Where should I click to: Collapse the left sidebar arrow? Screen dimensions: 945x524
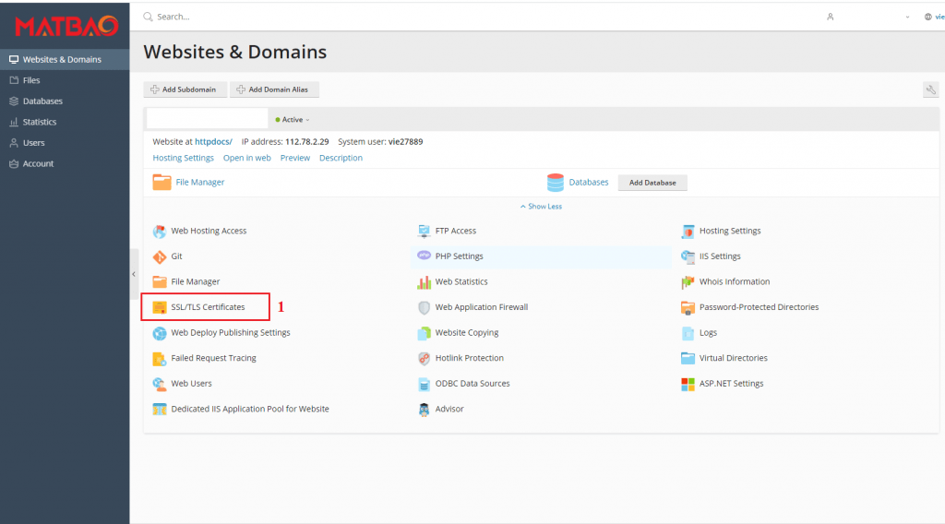click(x=134, y=274)
